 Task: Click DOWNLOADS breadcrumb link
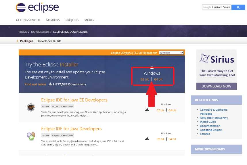point(40,32)
